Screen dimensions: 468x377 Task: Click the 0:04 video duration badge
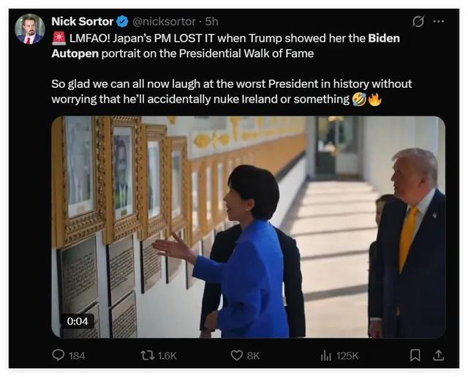pyautogui.click(x=77, y=321)
